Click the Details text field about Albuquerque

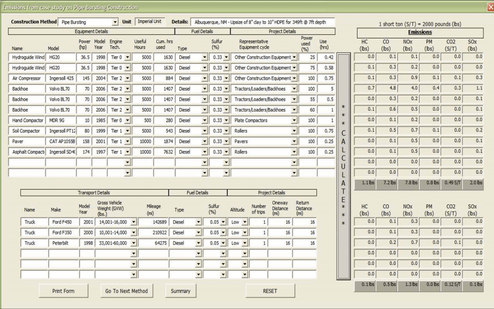(x=263, y=22)
